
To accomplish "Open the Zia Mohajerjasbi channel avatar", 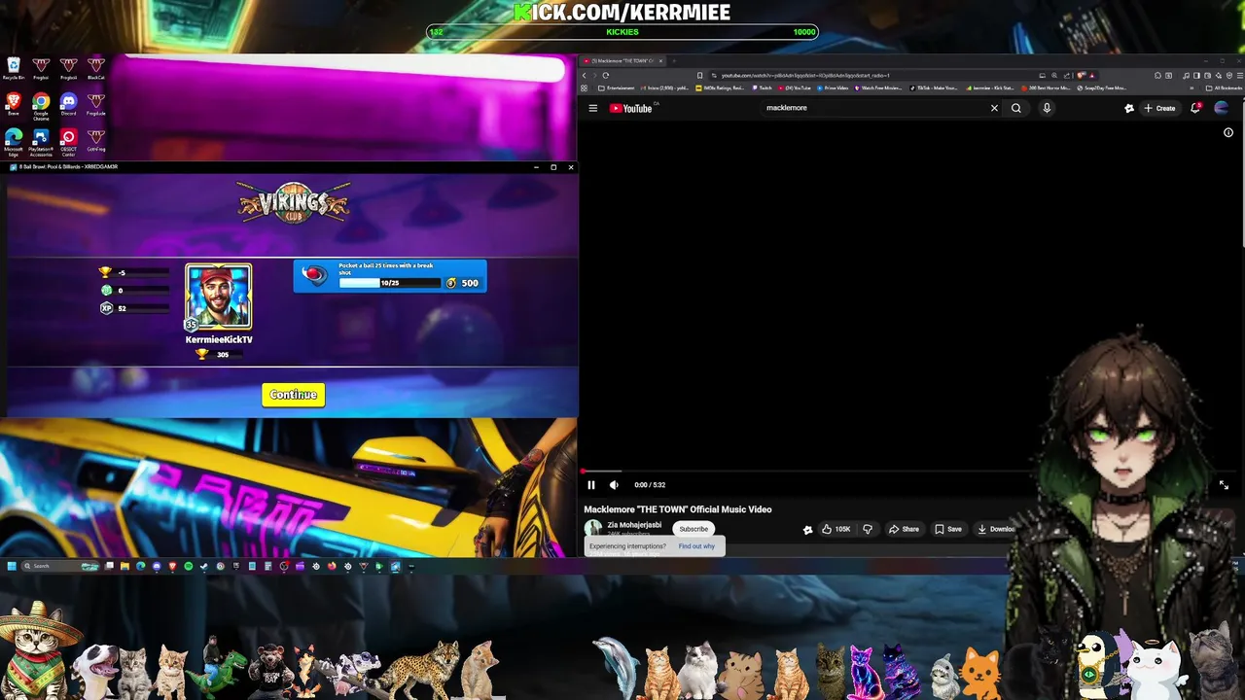I will tap(592, 528).
